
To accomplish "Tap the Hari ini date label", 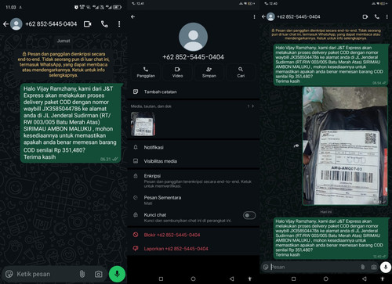I will pyautogui.click(x=326, y=212).
